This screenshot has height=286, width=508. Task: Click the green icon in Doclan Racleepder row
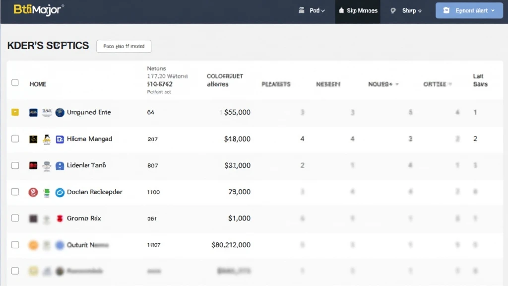tap(47, 192)
